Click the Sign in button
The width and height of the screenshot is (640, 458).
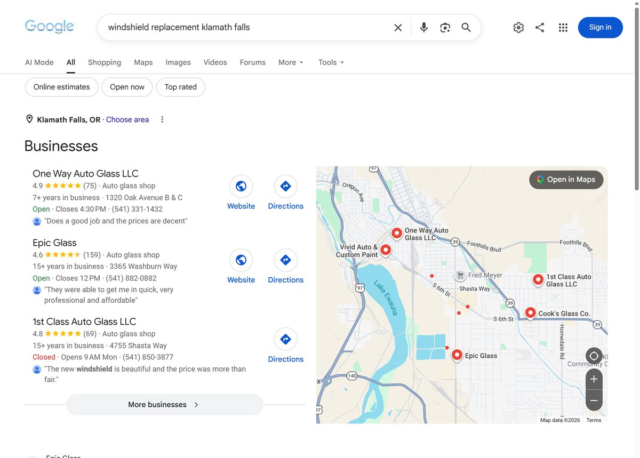[x=601, y=27]
